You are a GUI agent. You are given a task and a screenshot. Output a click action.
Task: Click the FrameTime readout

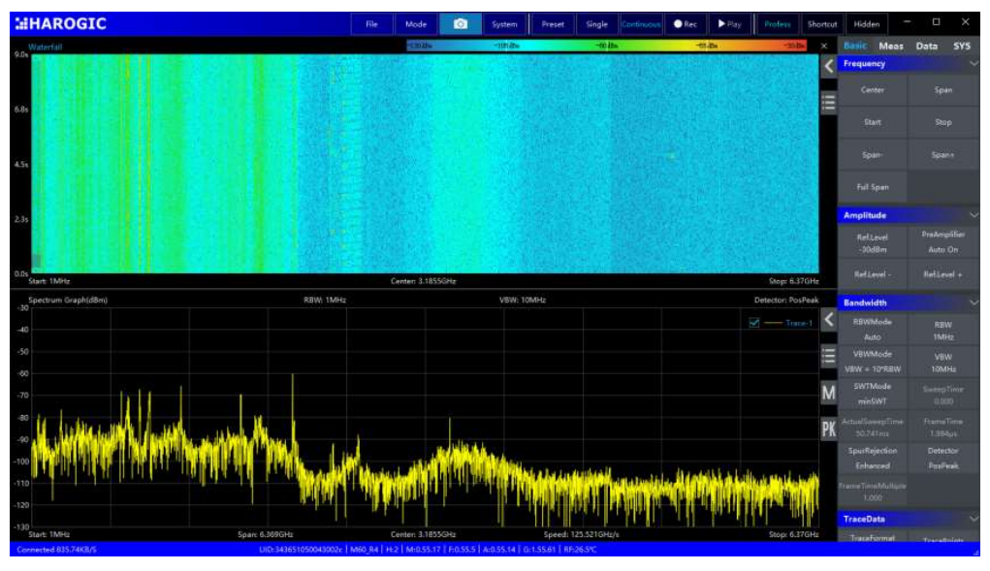pos(943,428)
